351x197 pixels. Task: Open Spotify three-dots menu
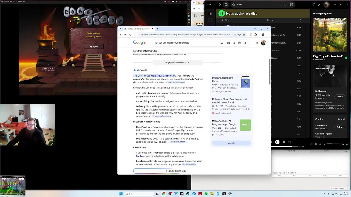209,5
